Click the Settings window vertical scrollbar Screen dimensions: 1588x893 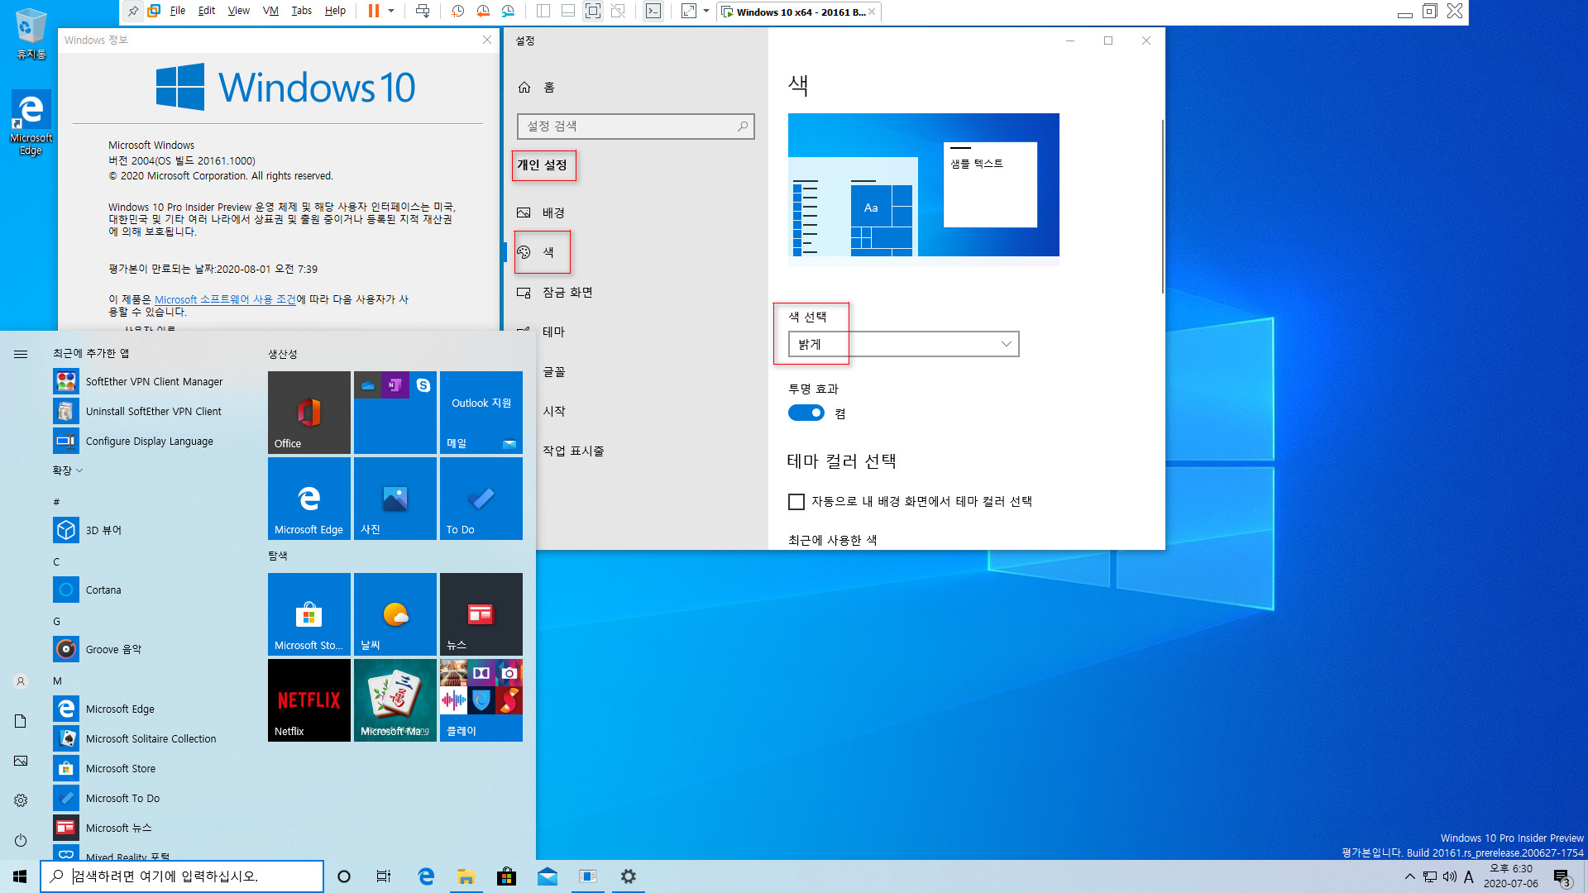1162,207
